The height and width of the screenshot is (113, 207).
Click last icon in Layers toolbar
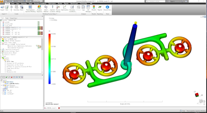(x=22, y=77)
